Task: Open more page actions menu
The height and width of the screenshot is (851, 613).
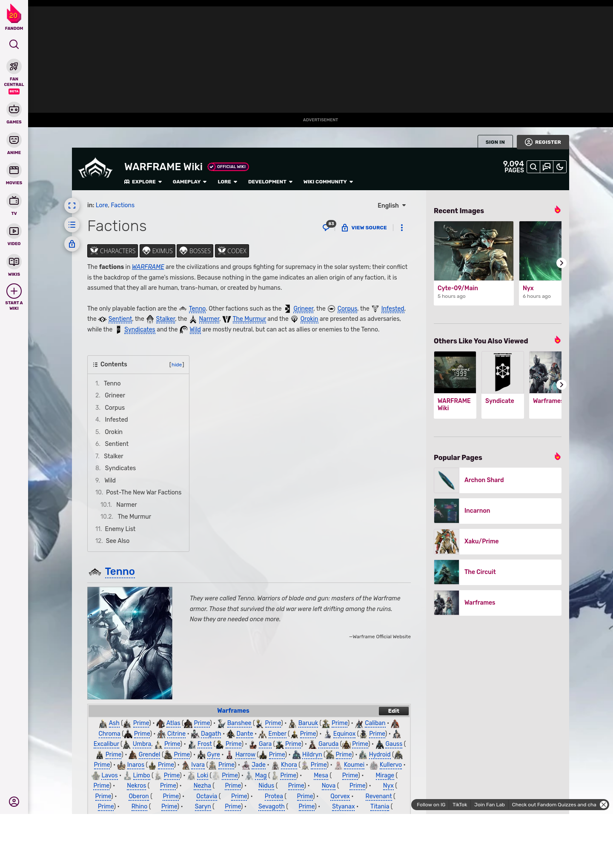Action: pyautogui.click(x=402, y=228)
